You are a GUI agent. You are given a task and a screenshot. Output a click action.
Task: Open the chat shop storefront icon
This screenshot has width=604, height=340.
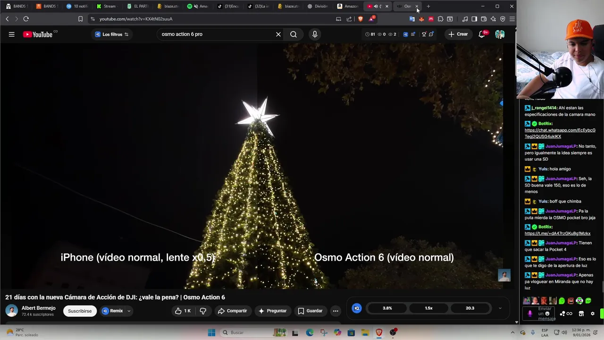pos(581,314)
